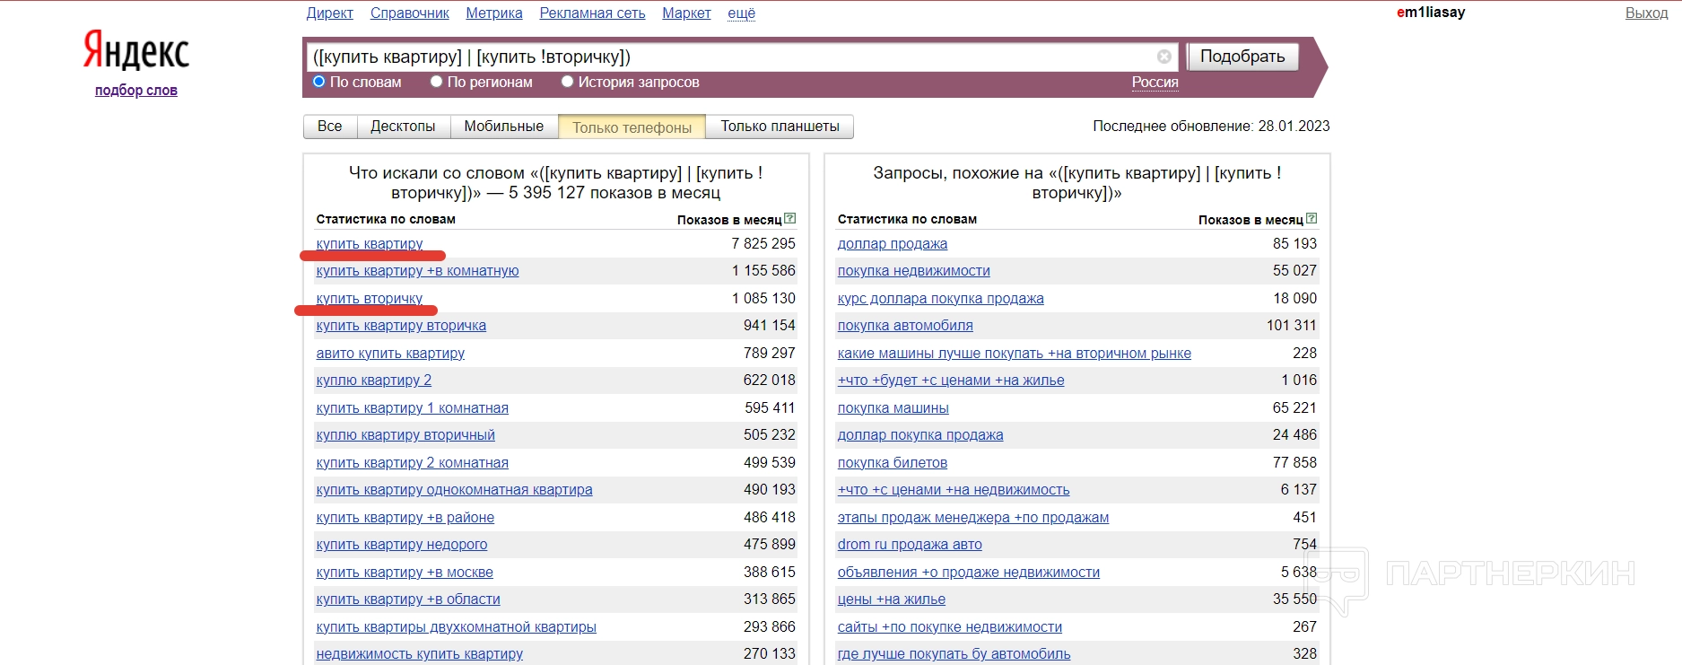This screenshot has height=665, width=1682.
Task: Click the Яндекс logo
Action: coord(136,50)
